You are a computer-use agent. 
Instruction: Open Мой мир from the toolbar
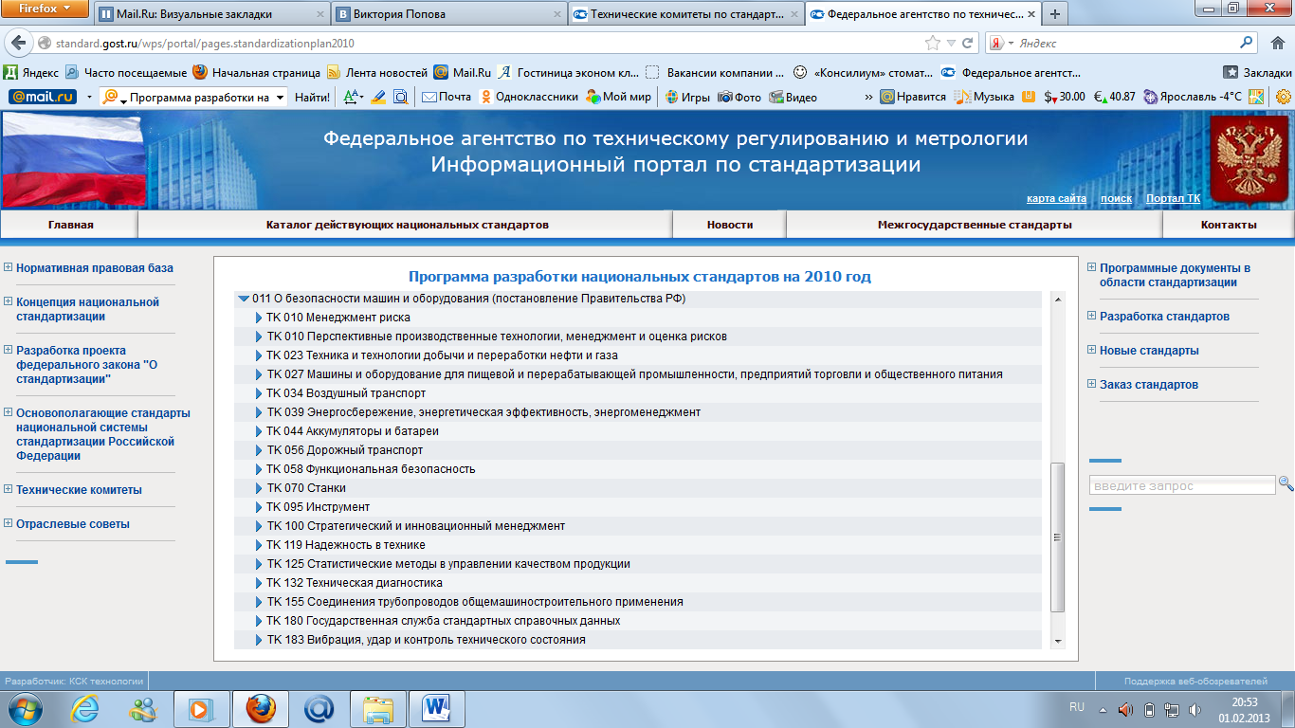click(618, 97)
